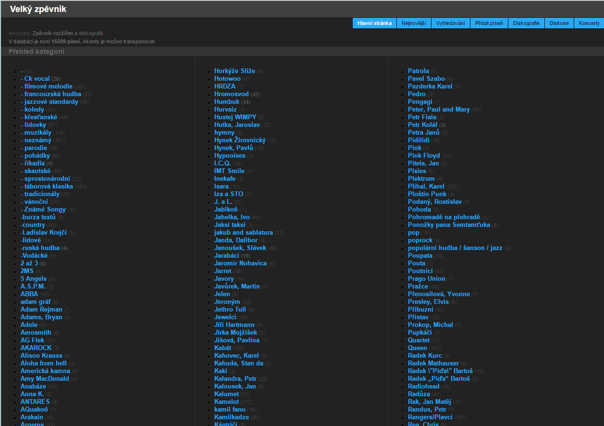
Task: Open the -country category
Action: pyautogui.click(x=33, y=225)
